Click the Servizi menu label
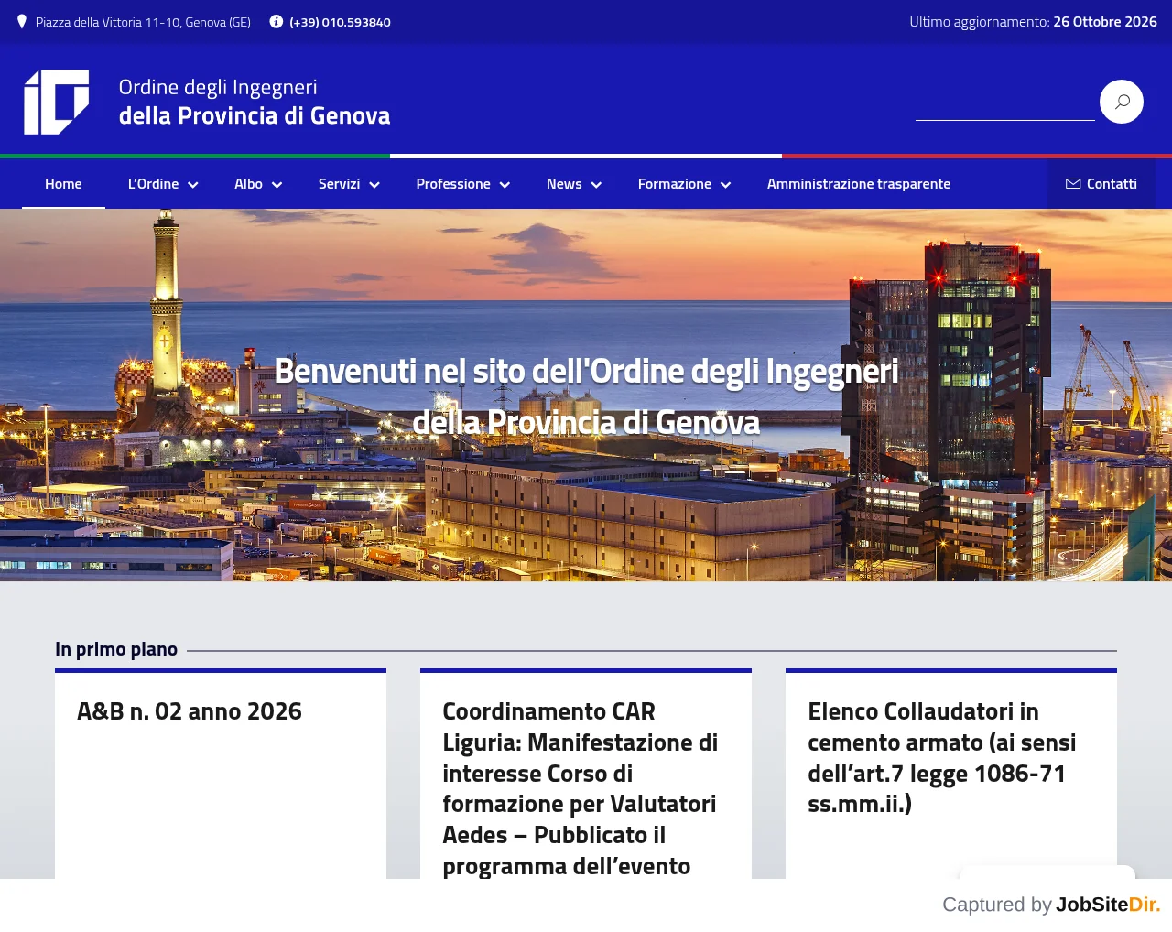 coord(339,184)
